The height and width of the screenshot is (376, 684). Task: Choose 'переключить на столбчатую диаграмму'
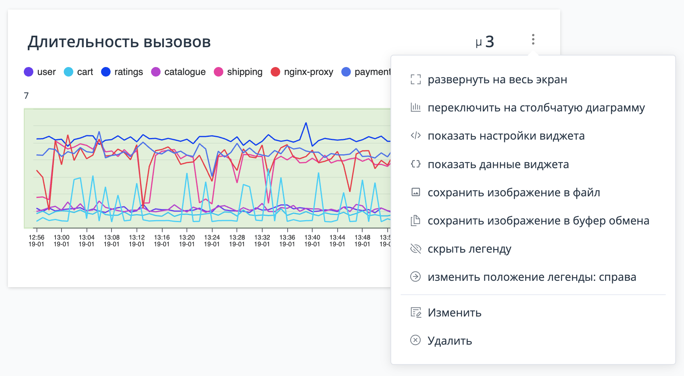536,107
